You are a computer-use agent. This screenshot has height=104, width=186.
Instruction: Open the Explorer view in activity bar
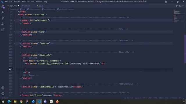coord(3,7)
